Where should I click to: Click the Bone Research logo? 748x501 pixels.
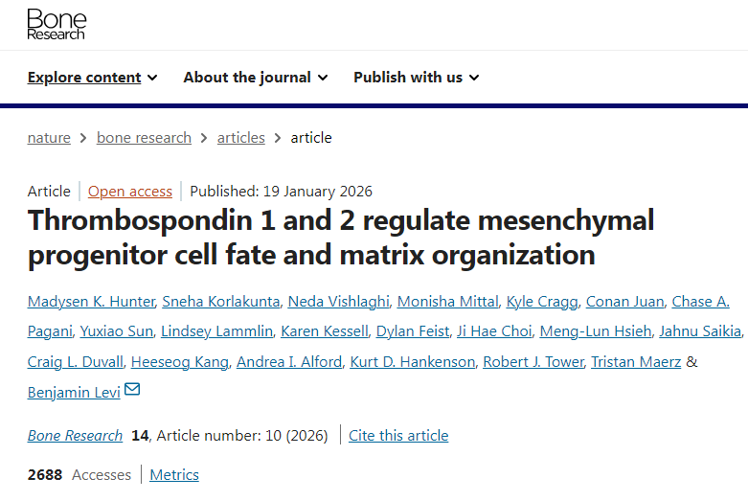click(x=56, y=25)
